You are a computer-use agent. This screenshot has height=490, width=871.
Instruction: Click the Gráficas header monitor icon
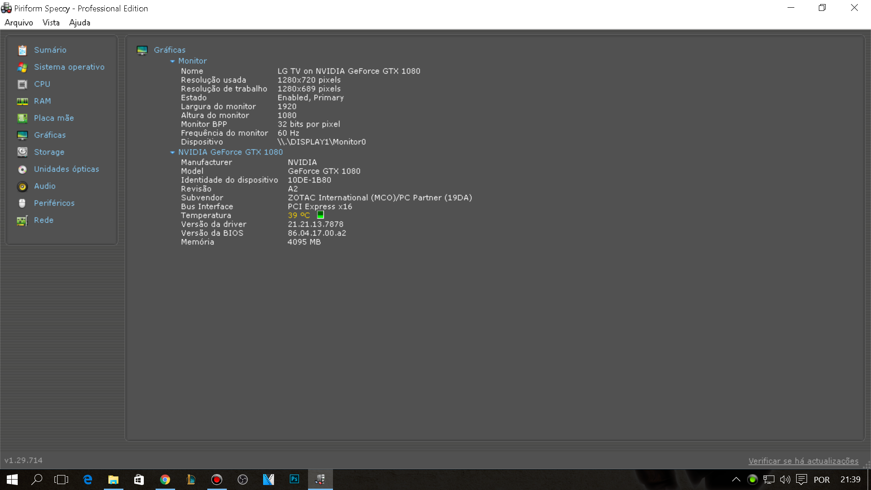click(x=142, y=50)
